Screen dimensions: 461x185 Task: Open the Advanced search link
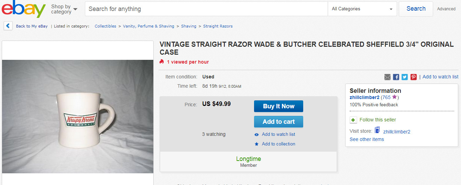[x=446, y=9]
